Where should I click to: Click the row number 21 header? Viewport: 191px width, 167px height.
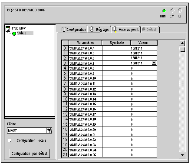coord(65,155)
